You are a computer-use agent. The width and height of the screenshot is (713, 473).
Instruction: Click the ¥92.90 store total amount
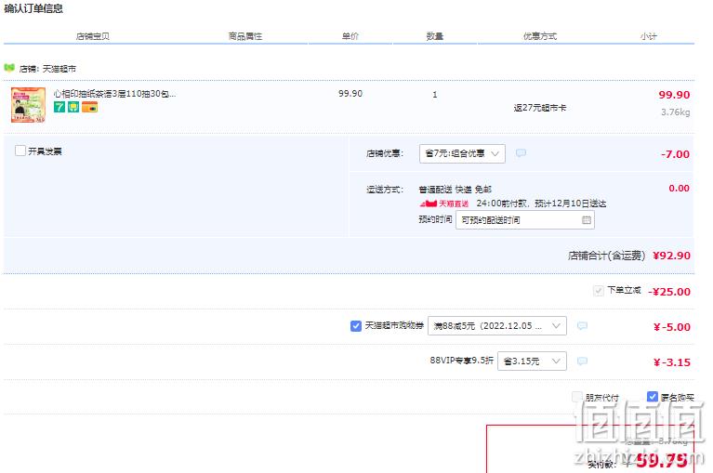(x=671, y=256)
